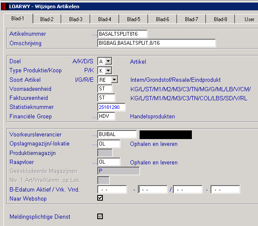Expand the Type Produktie/Koop dropdown

[108, 71]
